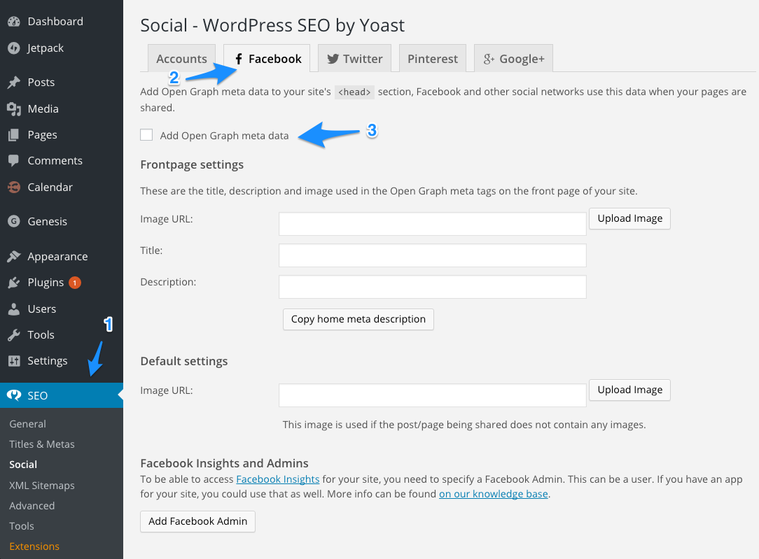
Task: Open the Extensions submenu item
Action: click(34, 546)
